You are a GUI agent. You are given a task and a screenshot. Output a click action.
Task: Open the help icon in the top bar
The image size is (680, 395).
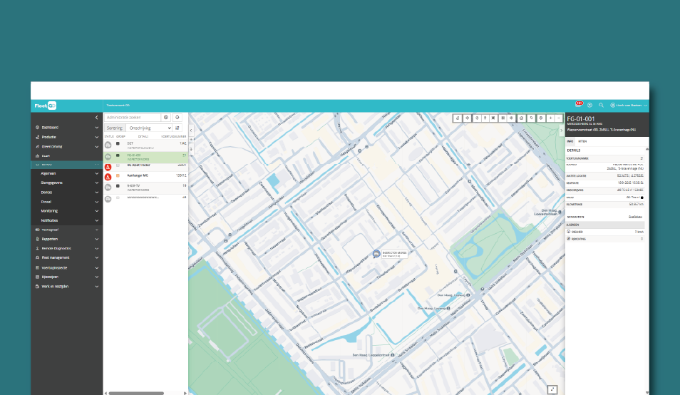(x=589, y=105)
